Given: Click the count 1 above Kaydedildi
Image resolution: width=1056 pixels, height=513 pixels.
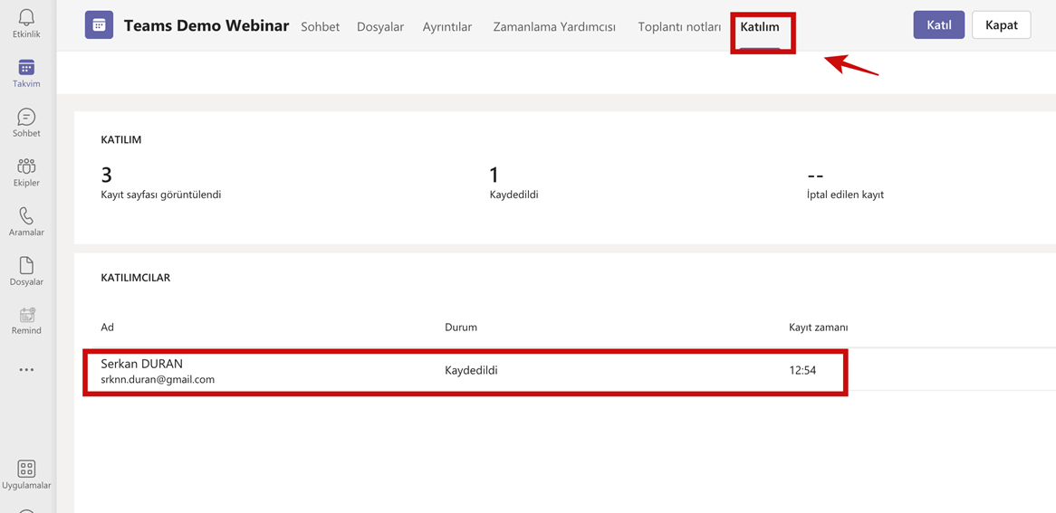Looking at the screenshot, I should pos(494,175).
